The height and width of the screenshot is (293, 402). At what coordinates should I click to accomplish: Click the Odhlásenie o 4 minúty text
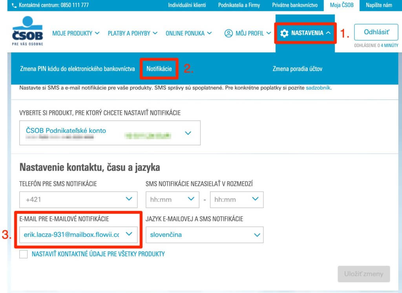point(376,46)
